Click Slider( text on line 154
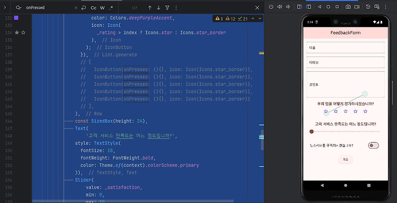 pos(84,180)
